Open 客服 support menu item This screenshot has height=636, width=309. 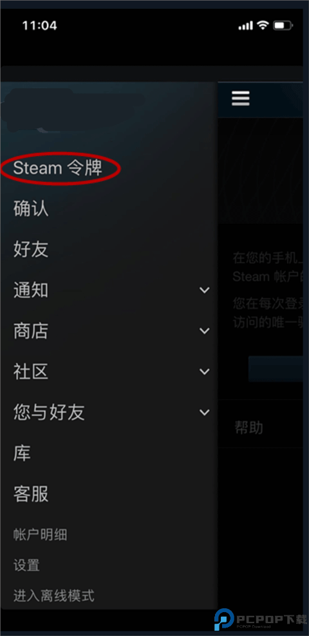(x=31, y=494)
